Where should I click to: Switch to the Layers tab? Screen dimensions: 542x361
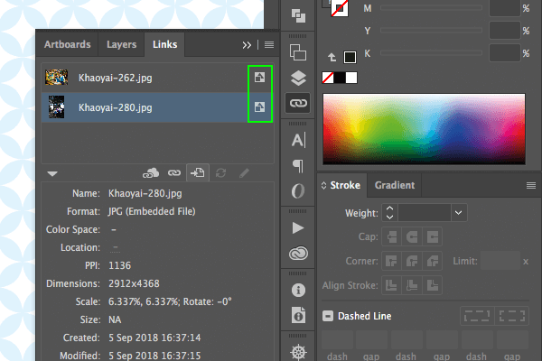tap(121, 44)
